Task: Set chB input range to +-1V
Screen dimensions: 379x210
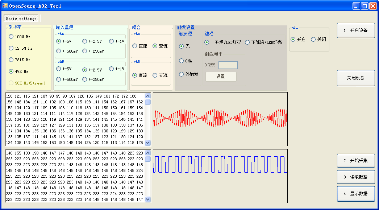Action: 117,69
